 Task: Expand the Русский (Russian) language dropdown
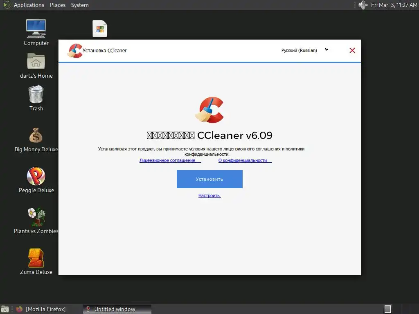coord(304,50)
